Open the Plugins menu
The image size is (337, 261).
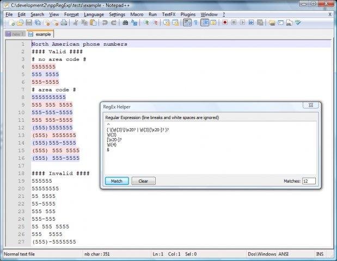188,14
